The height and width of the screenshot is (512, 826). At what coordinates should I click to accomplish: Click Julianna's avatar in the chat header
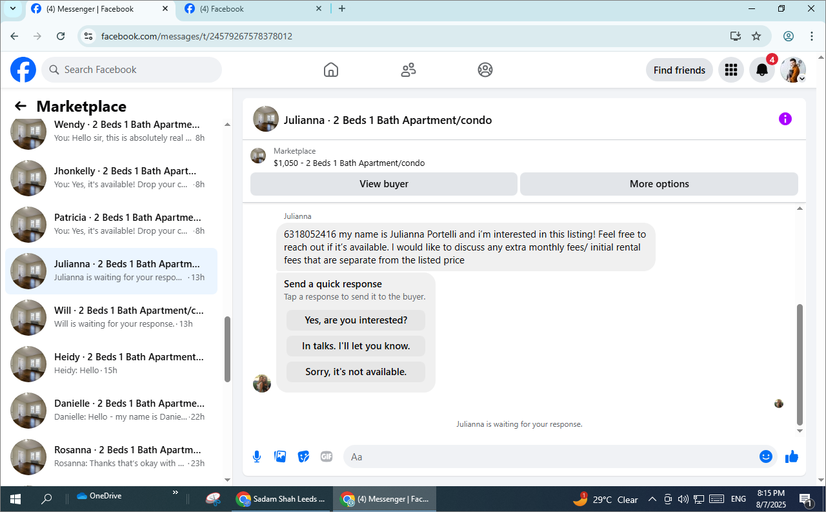[266, 119]
